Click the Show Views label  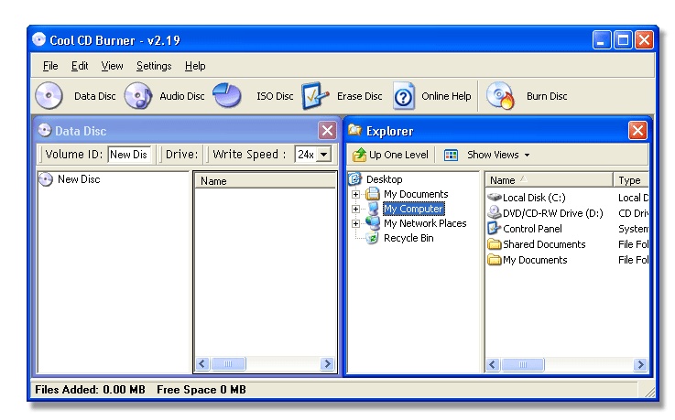tap(493, 155)
